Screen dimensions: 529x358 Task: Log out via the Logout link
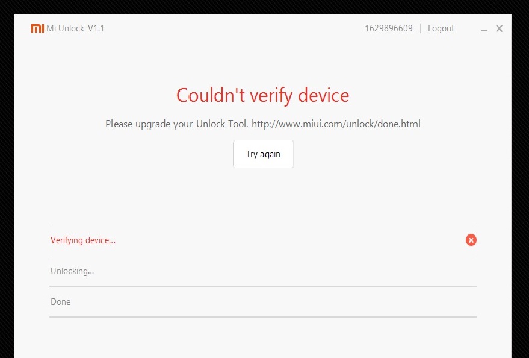click(441, 28)
